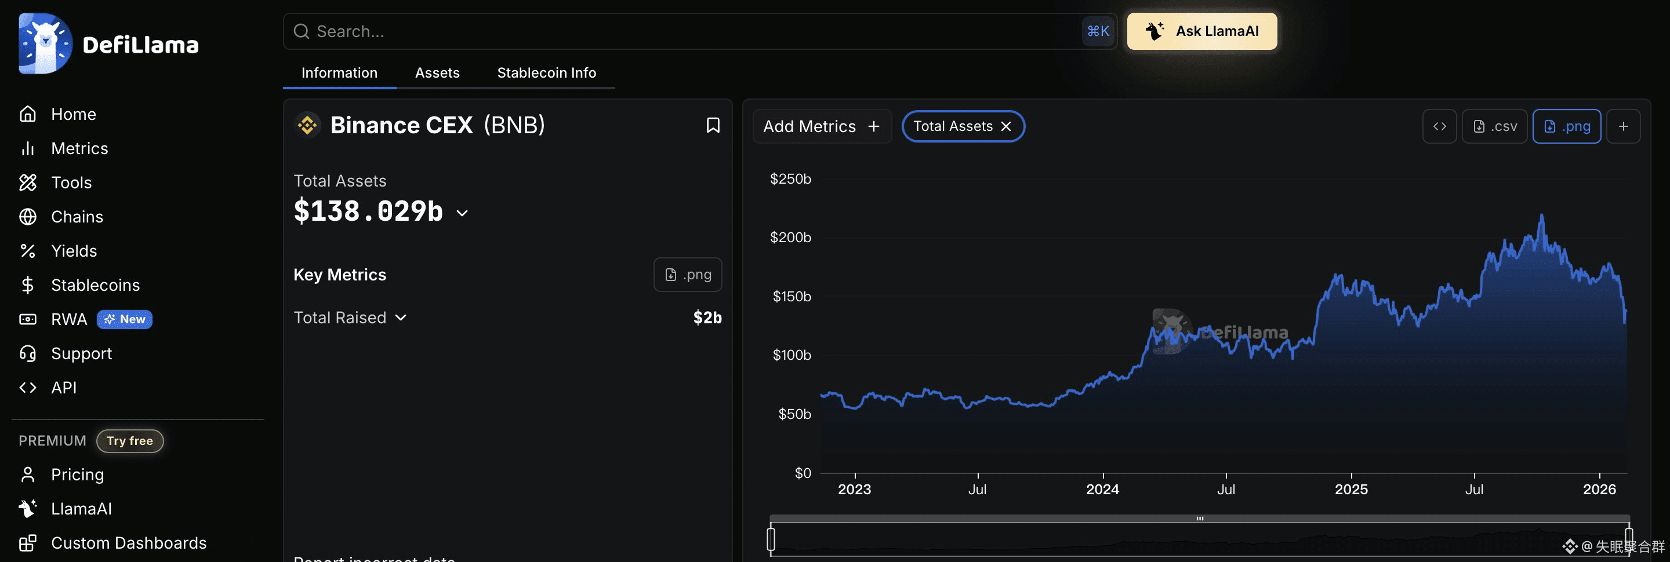Image resolution: width=1670 pixels, height=562 pixels.
Task: Bookmark Binance CEX with the bookmark icon
Action: point(713,125)
